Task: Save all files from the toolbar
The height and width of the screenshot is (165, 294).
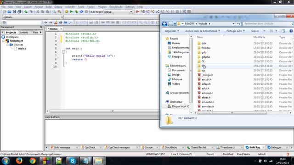Action: tap(19, 11)
